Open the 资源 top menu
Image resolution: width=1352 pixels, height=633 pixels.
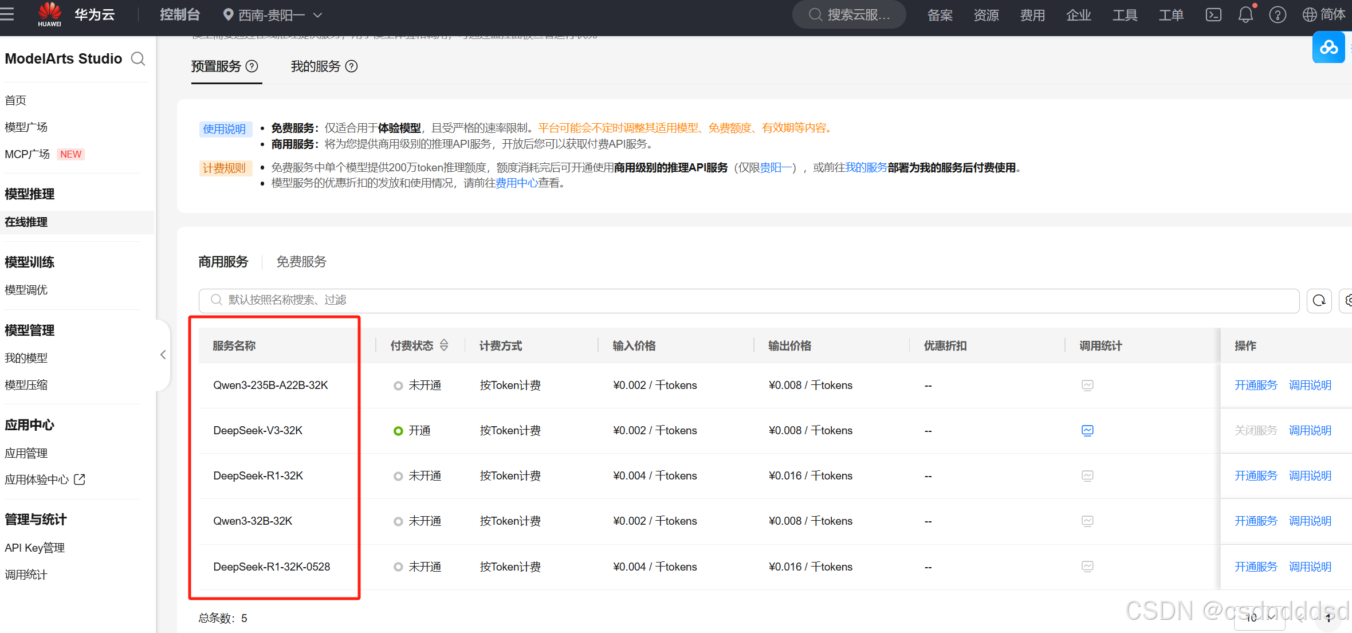[x=986, y=15]
